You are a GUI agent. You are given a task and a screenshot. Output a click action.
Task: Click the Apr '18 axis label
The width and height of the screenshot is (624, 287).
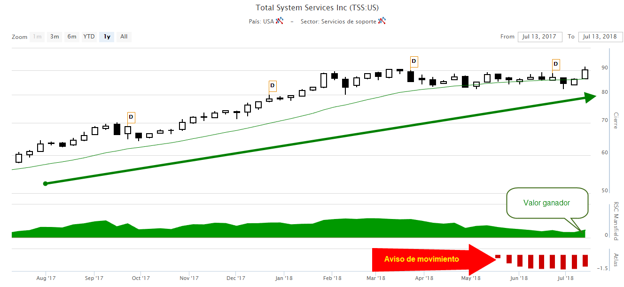[424, 279]
